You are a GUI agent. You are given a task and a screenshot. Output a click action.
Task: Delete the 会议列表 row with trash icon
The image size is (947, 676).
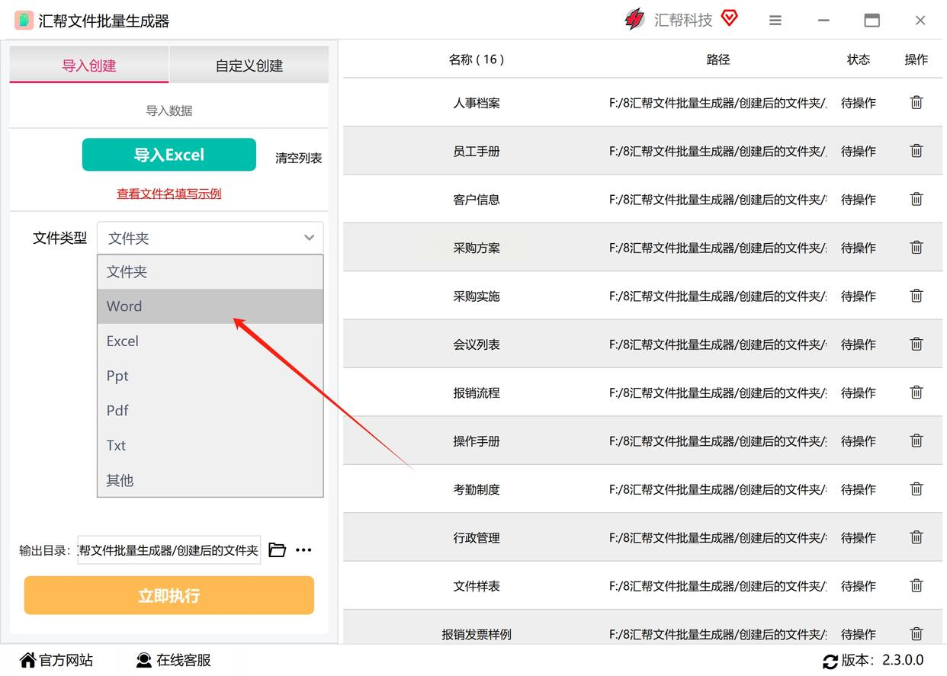917,344
